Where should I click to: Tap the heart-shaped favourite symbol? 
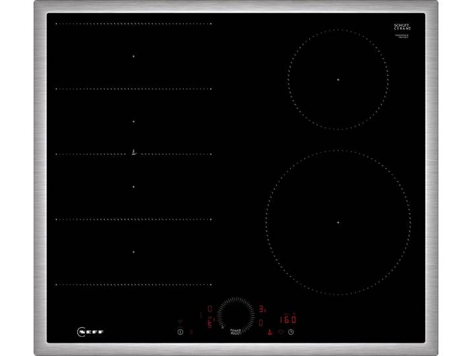281,332
